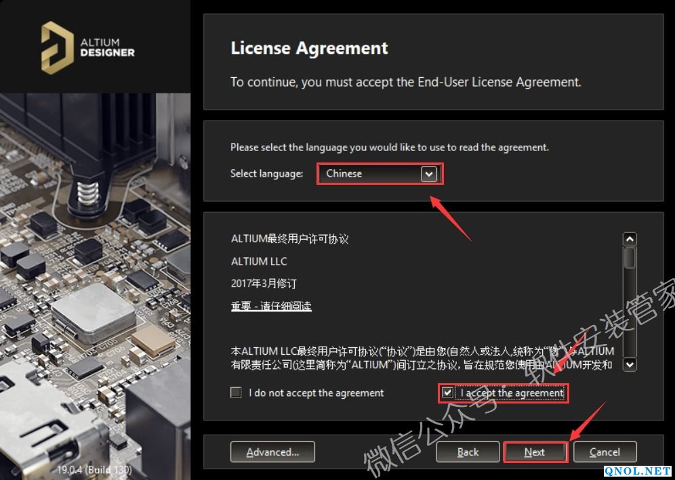Click the scrollbar track below the thumb

coord(630,313)
